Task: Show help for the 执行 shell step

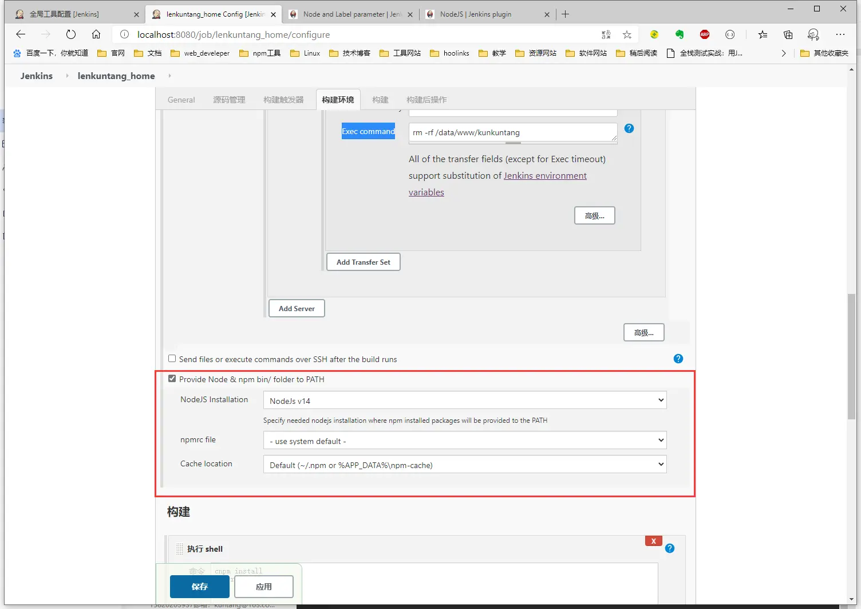Action: pos(670,548)
